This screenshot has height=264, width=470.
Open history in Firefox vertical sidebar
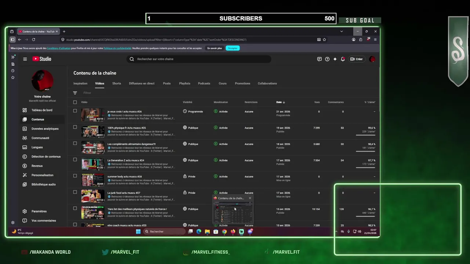(13, 71)
